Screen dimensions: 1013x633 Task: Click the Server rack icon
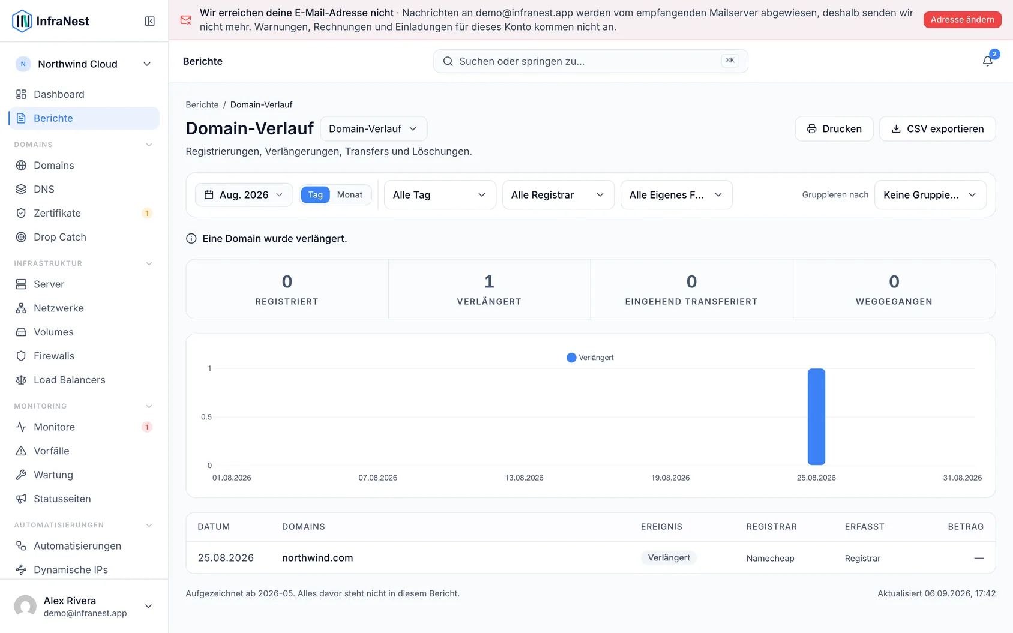click(x=21, y=284)
